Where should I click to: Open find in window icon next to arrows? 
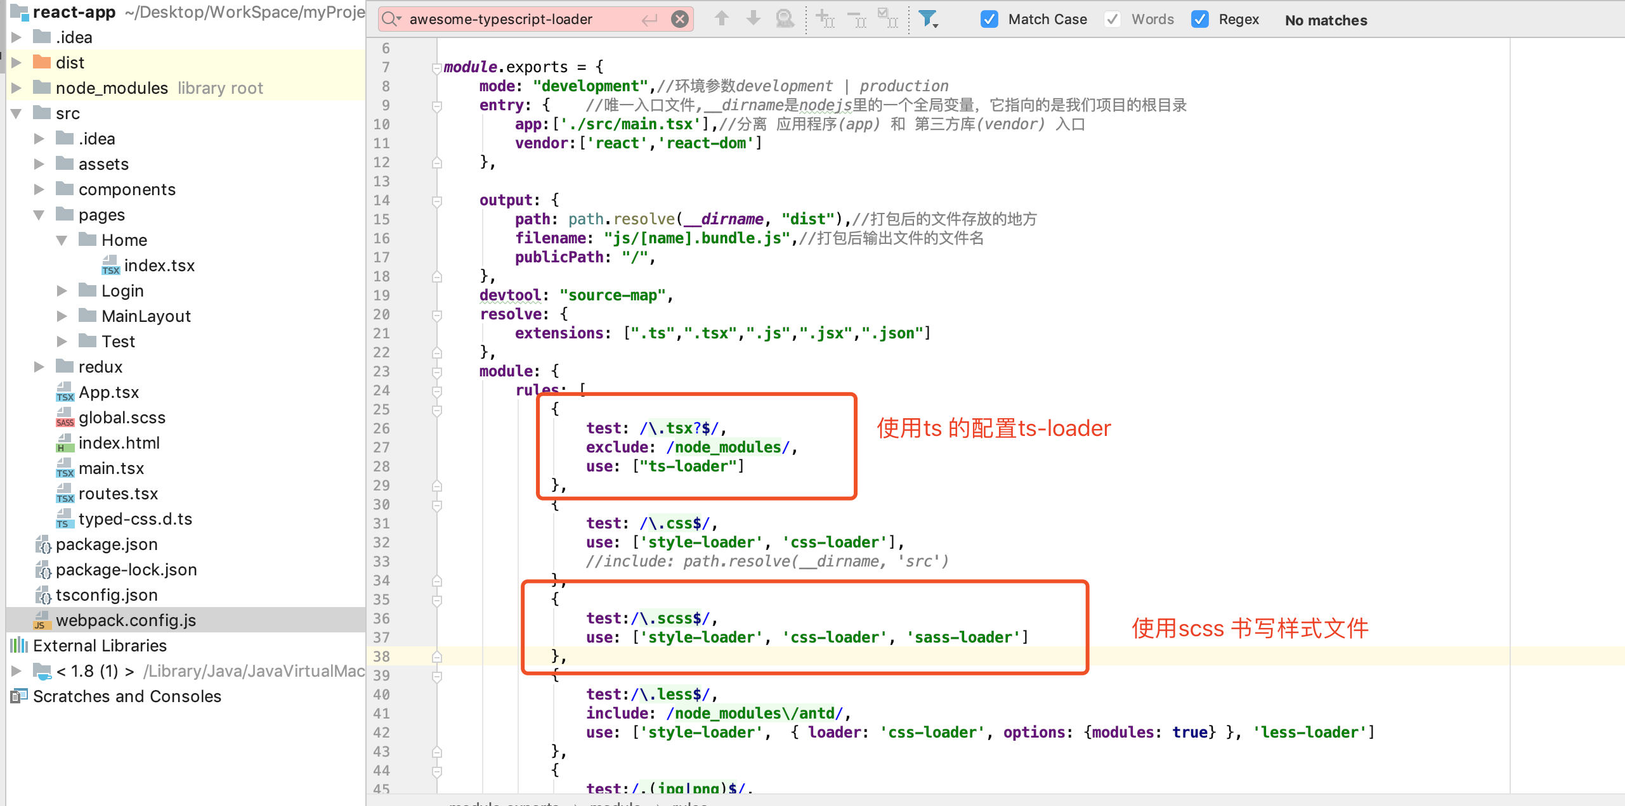click(785, 18)
